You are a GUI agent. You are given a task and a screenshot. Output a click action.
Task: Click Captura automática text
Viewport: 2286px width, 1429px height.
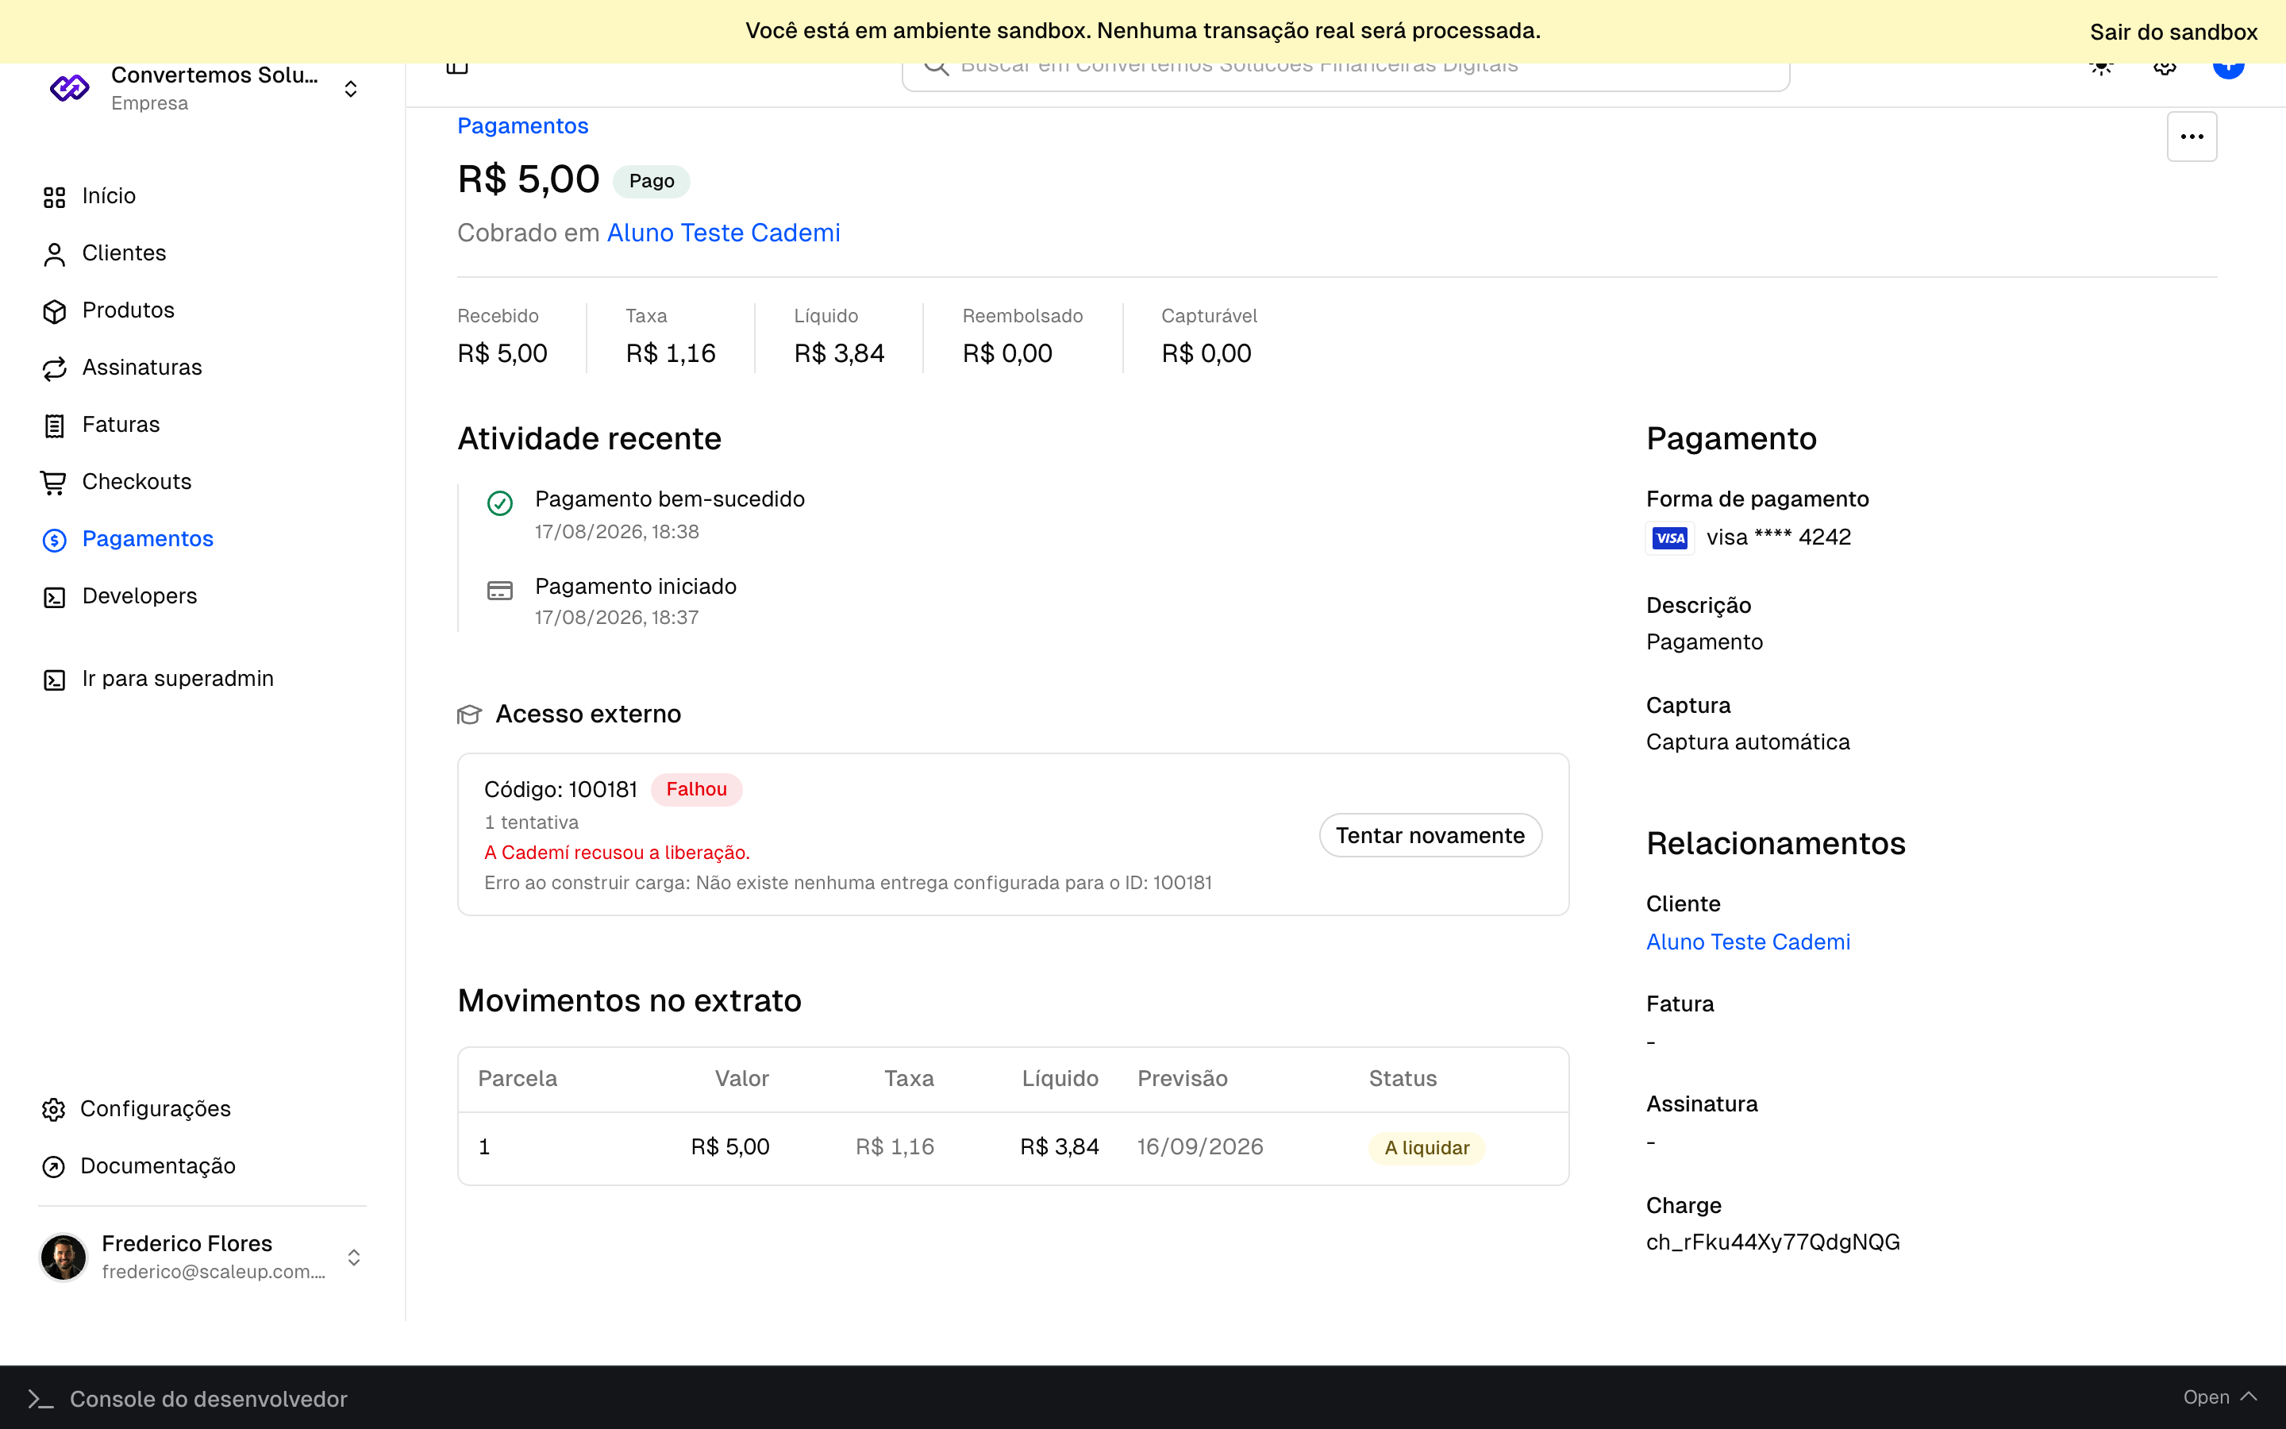coord(1748,742)
